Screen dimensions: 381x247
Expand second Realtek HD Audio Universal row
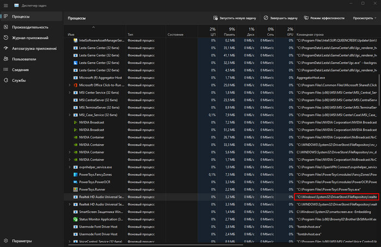70,204
